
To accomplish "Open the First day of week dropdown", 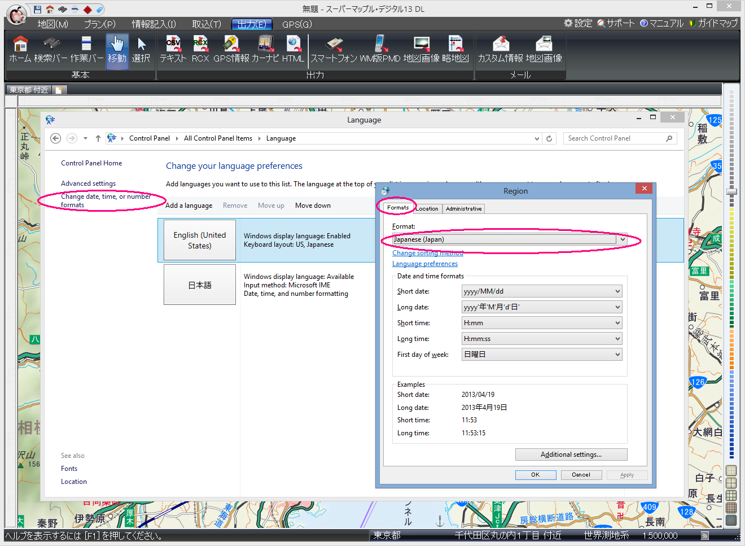I will [542, 355].
